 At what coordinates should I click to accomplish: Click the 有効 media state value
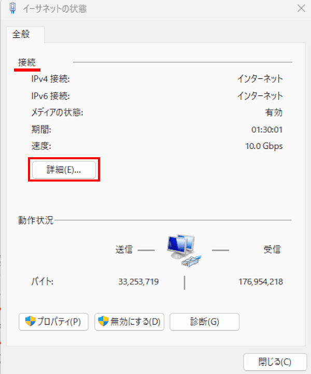point(274,113)
